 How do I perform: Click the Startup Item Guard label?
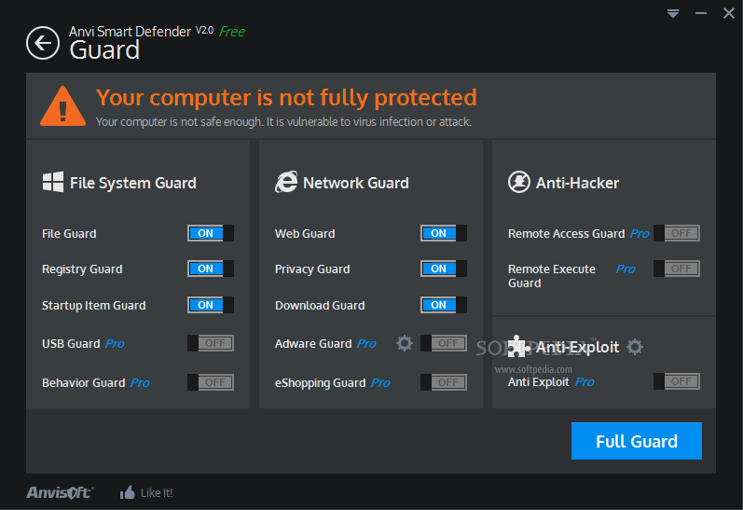tap(94, 306)
